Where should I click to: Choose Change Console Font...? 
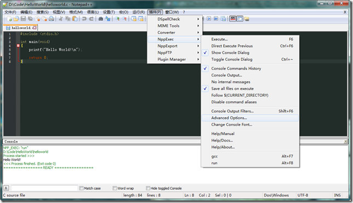pos(250,125)
